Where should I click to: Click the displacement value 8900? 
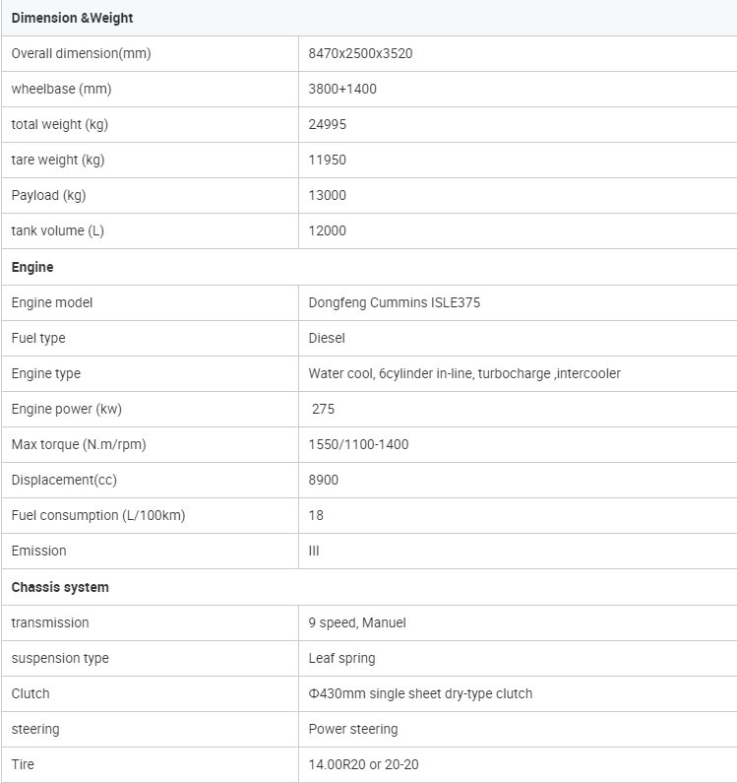tap(324, 480)
